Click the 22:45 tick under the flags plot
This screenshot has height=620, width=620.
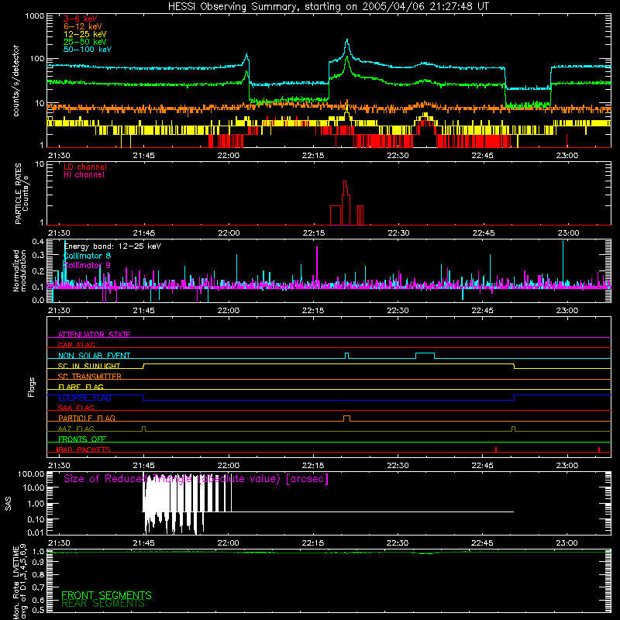pyautogui.click(x=482, y=466)
